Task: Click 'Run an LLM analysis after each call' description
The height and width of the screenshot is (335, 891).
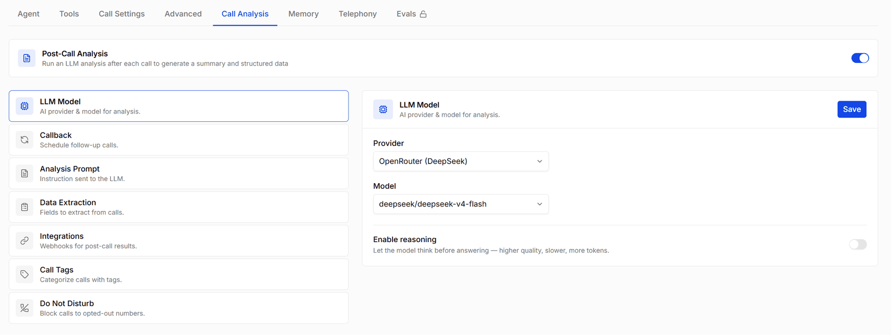Action: click(165, 63)
